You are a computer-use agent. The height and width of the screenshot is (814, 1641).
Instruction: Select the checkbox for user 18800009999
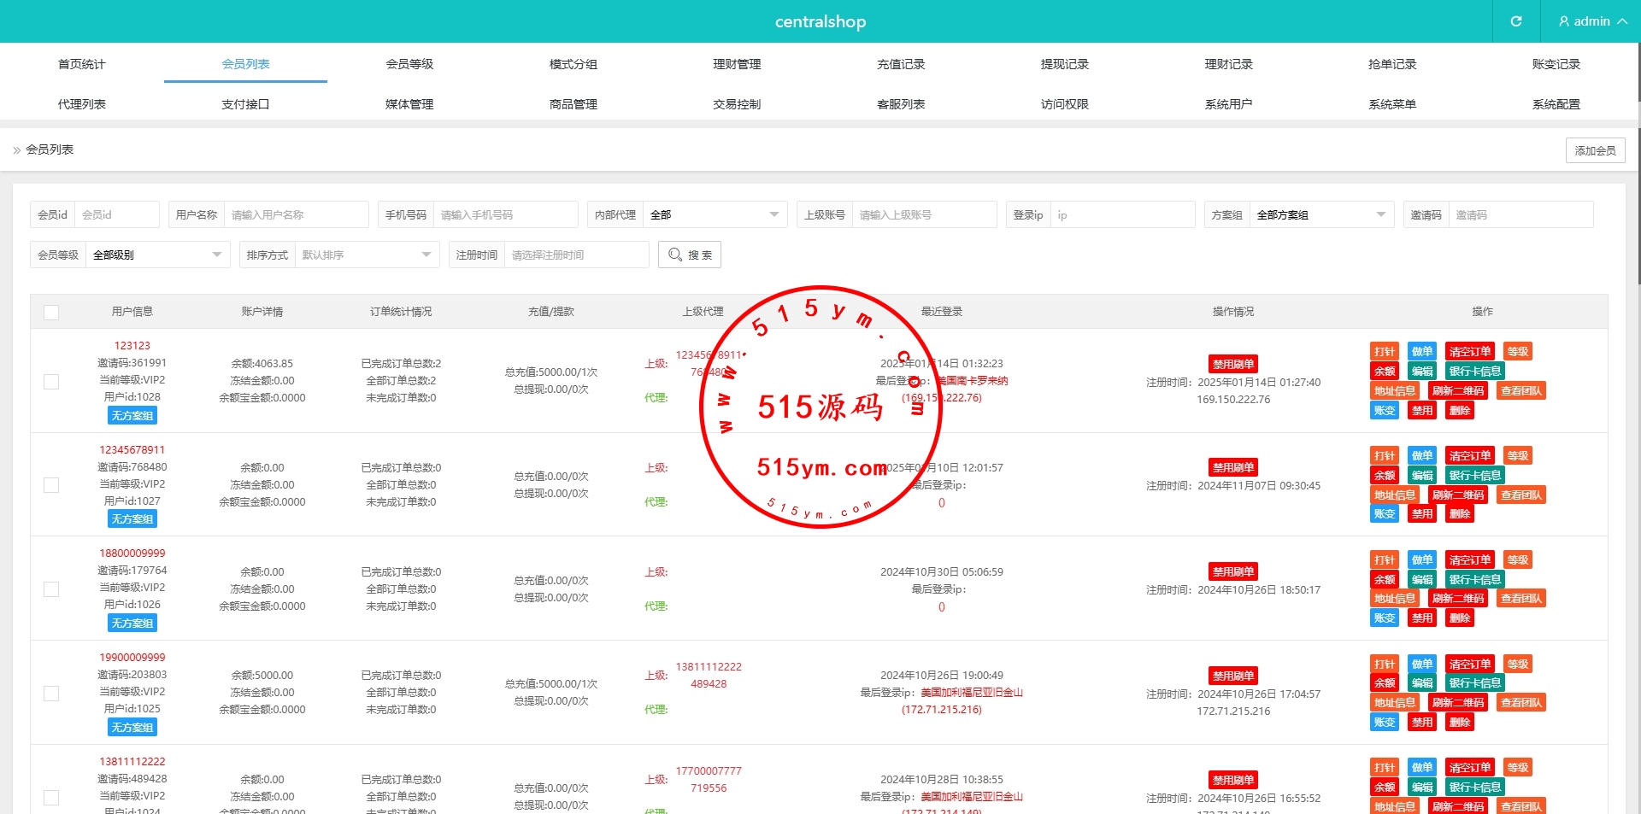(x=51, y=589)
